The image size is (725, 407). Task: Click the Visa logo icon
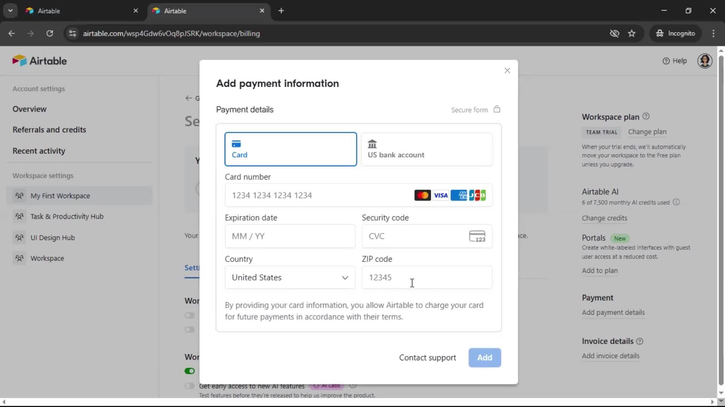pyautogui.click(x=441, y=195)
